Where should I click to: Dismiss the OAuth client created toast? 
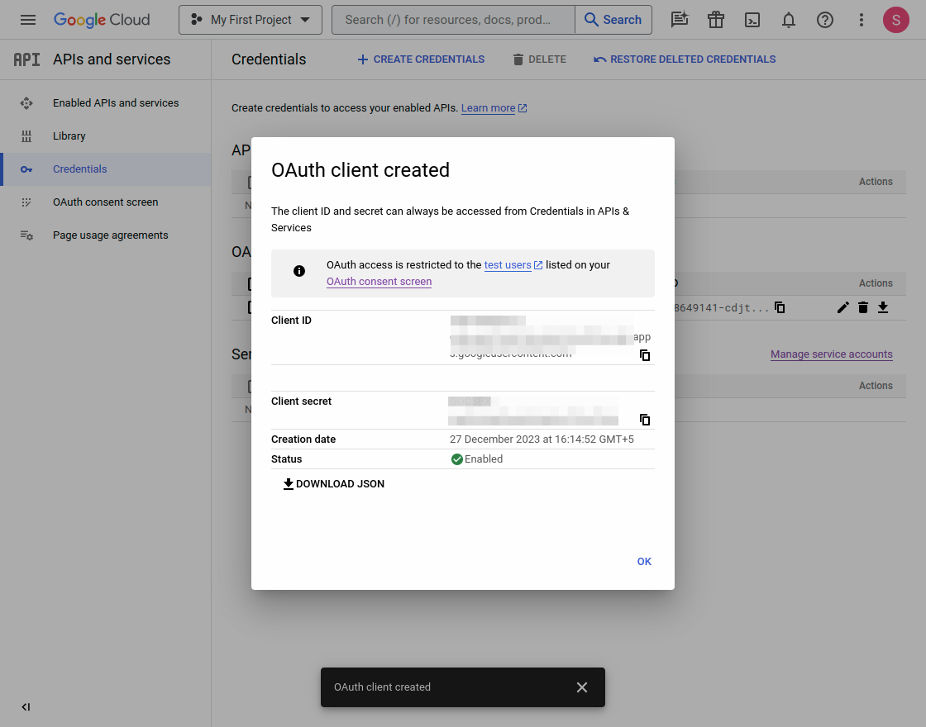point(582,687)
